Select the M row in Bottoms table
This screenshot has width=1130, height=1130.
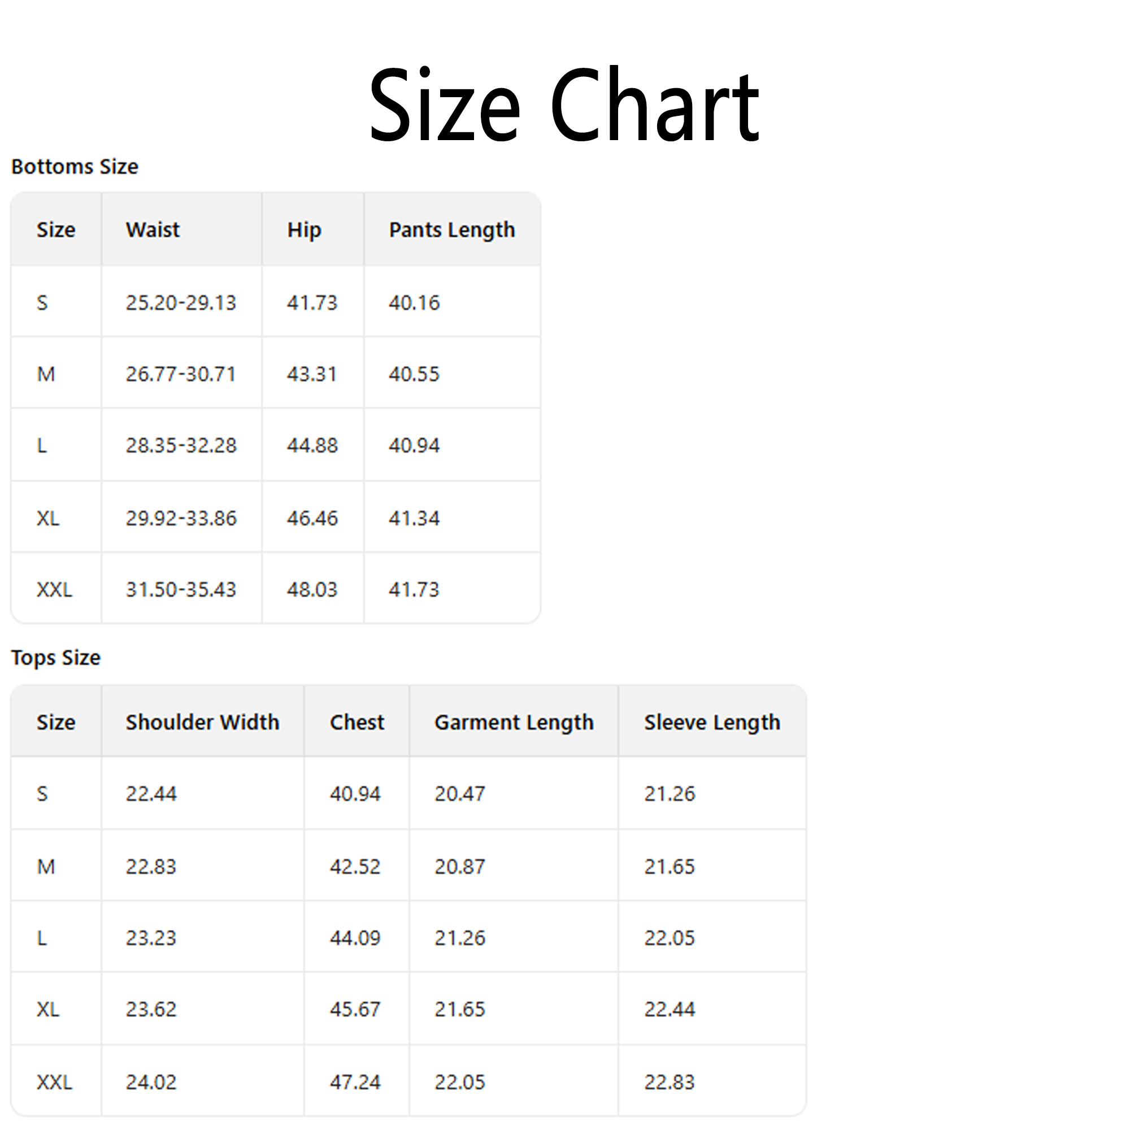48,373
